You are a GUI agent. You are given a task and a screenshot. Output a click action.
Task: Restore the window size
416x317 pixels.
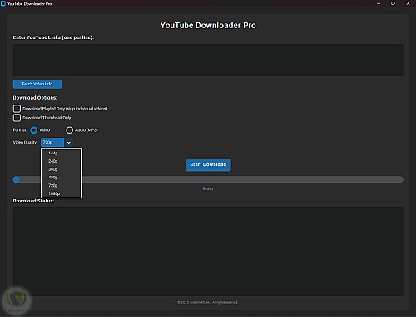tap(393, 3)
